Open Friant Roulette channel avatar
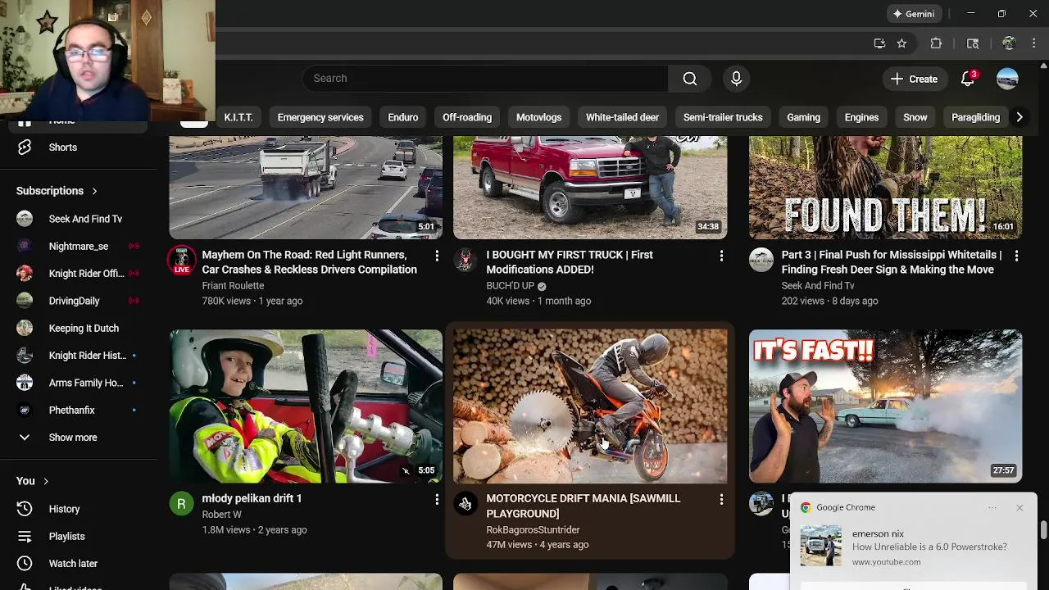1049x590 pixels. [182, 260]
